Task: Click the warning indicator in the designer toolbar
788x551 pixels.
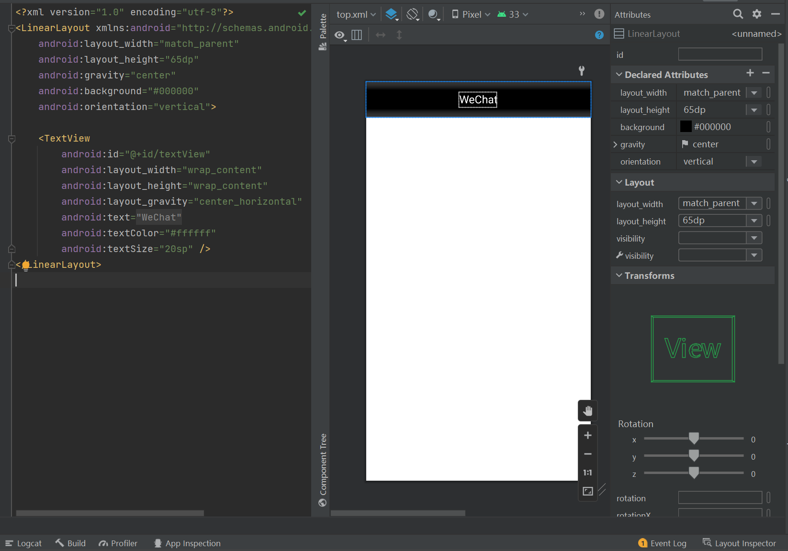Action: coord(599,14)
